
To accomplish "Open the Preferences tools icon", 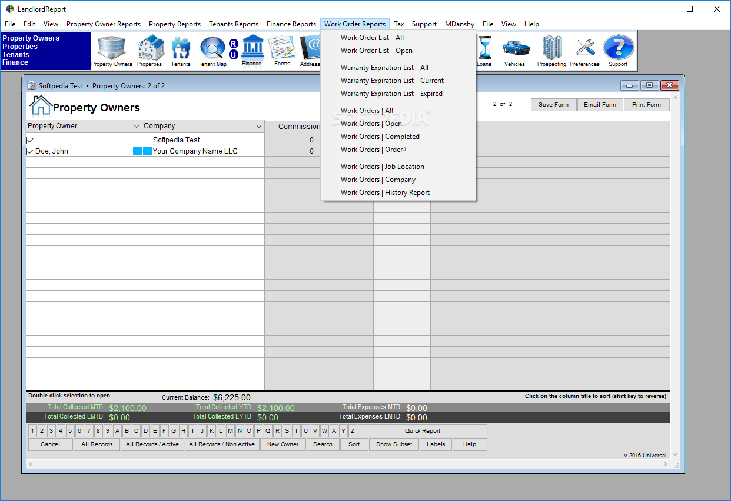I will (584, 51).
